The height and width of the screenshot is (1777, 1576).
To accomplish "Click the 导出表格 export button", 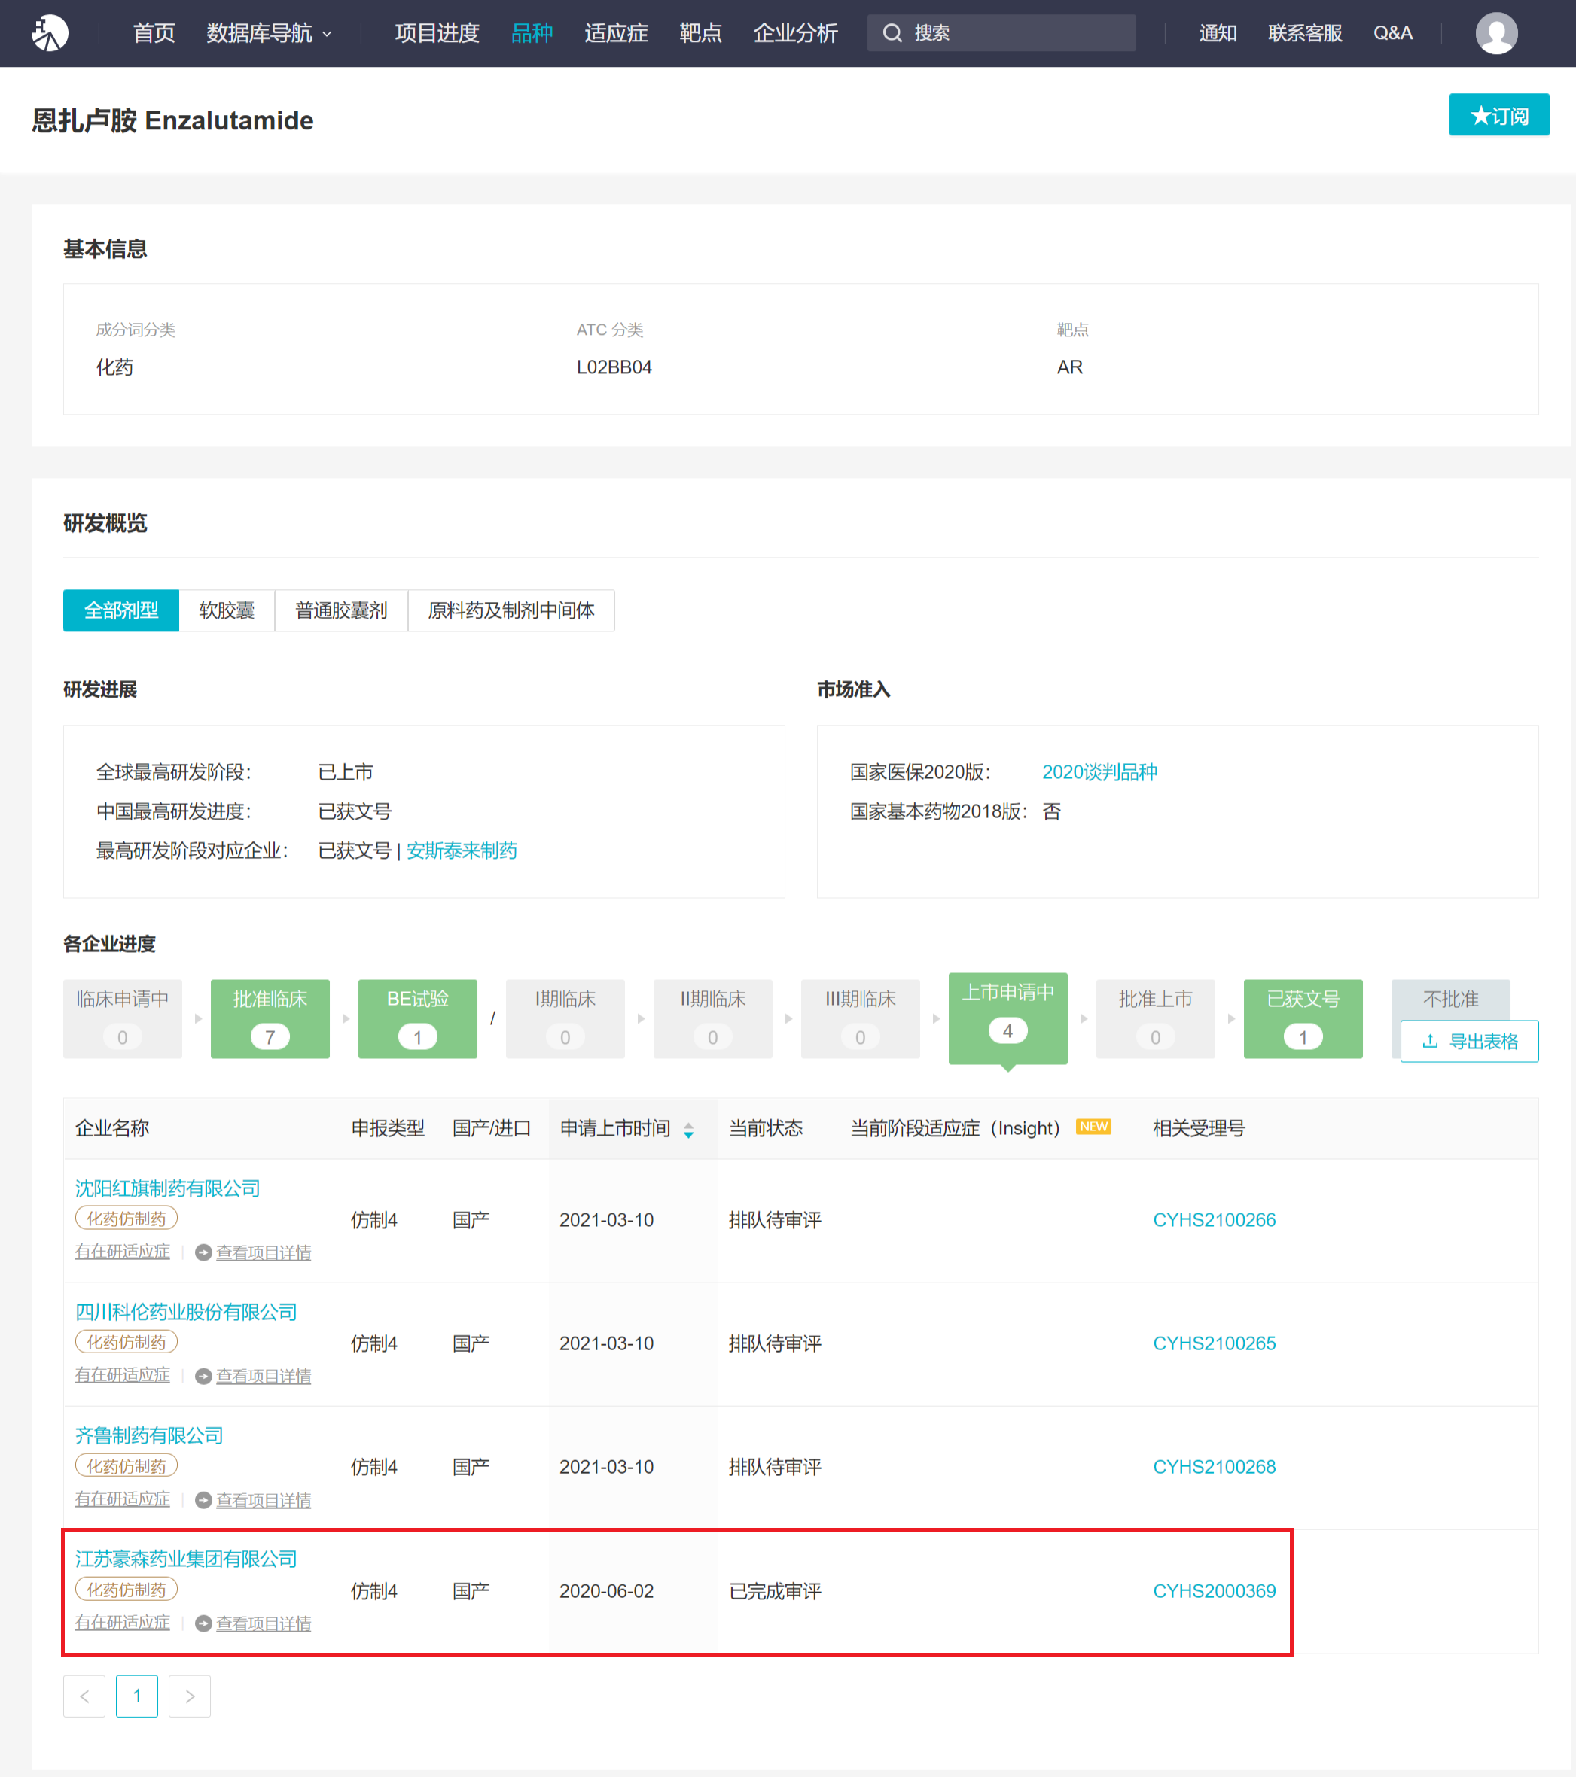I will click(1469, 1042).
